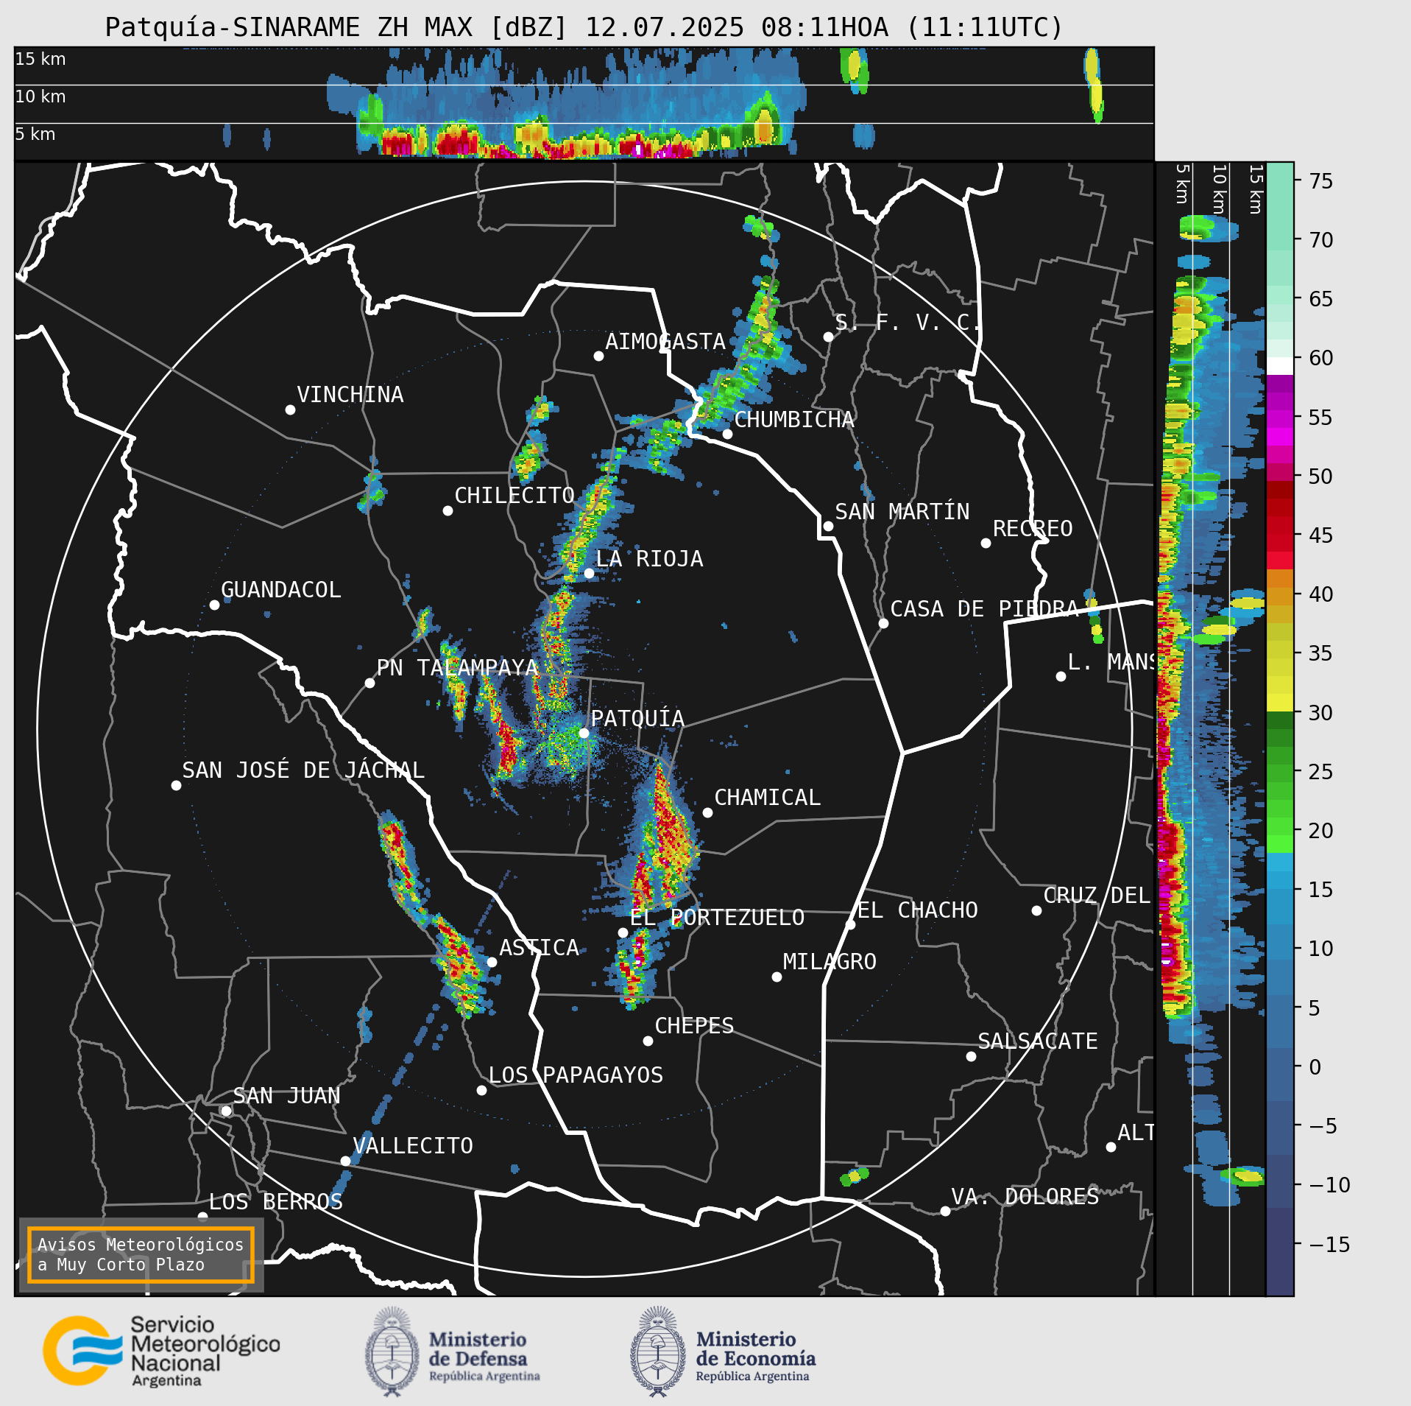The width and height of the screenshot is (1411, 1406).
Task: Click the La Rioja city marker dot
Action: 589,573
